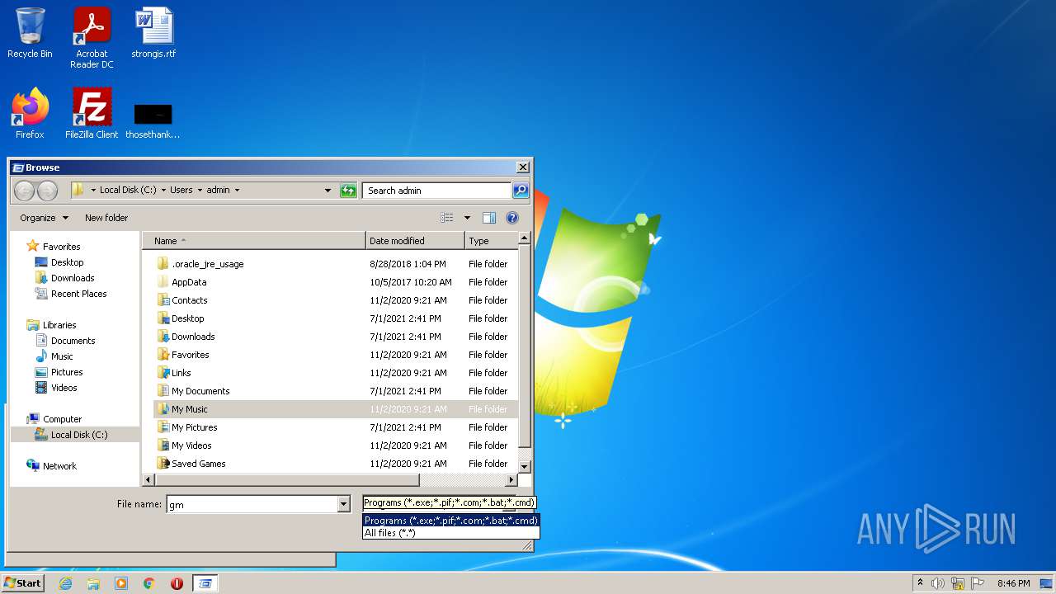The image size is (1056, 594).
Task: Open Internet Explorer from taskbar
Action: (x=65, y=583)
